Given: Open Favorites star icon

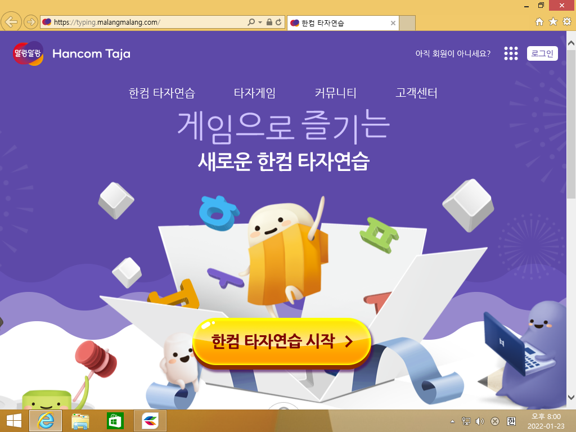Looking at the screenshot, I should pos(553,22).
